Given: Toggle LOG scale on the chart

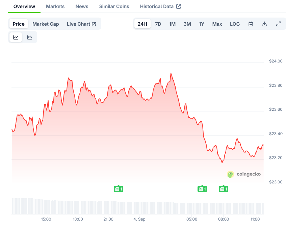Looking at the screenshot, I should click(x=235, y=24).
